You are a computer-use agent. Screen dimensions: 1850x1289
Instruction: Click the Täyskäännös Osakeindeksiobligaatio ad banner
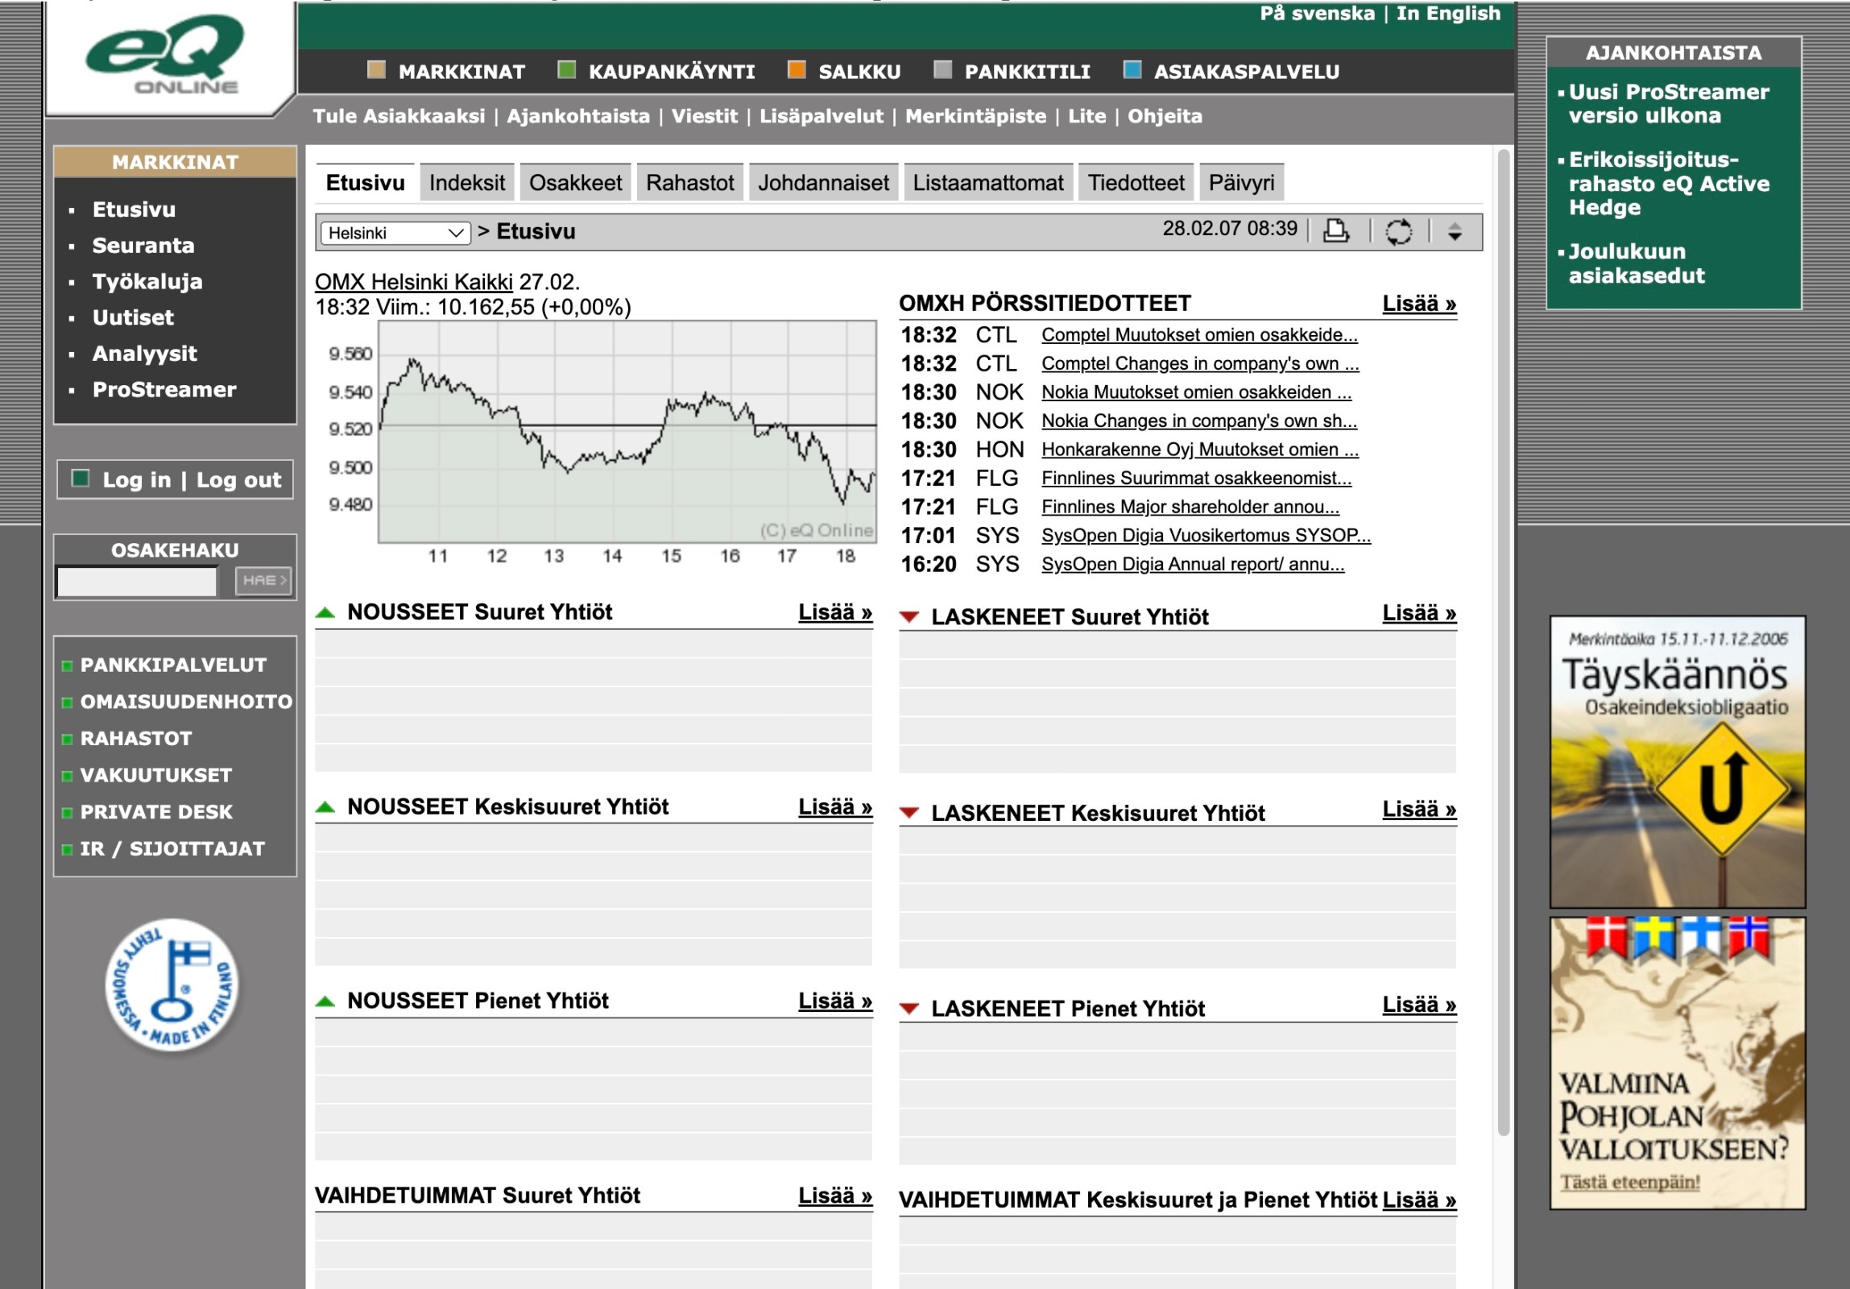pyautogui.click(x=1677, y=761)
